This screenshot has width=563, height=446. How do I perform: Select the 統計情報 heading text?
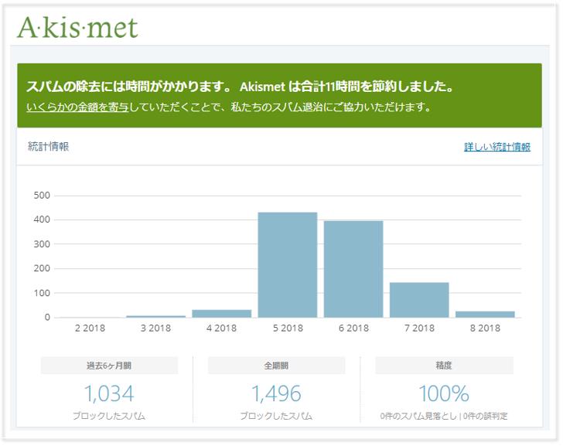[48, 146]
